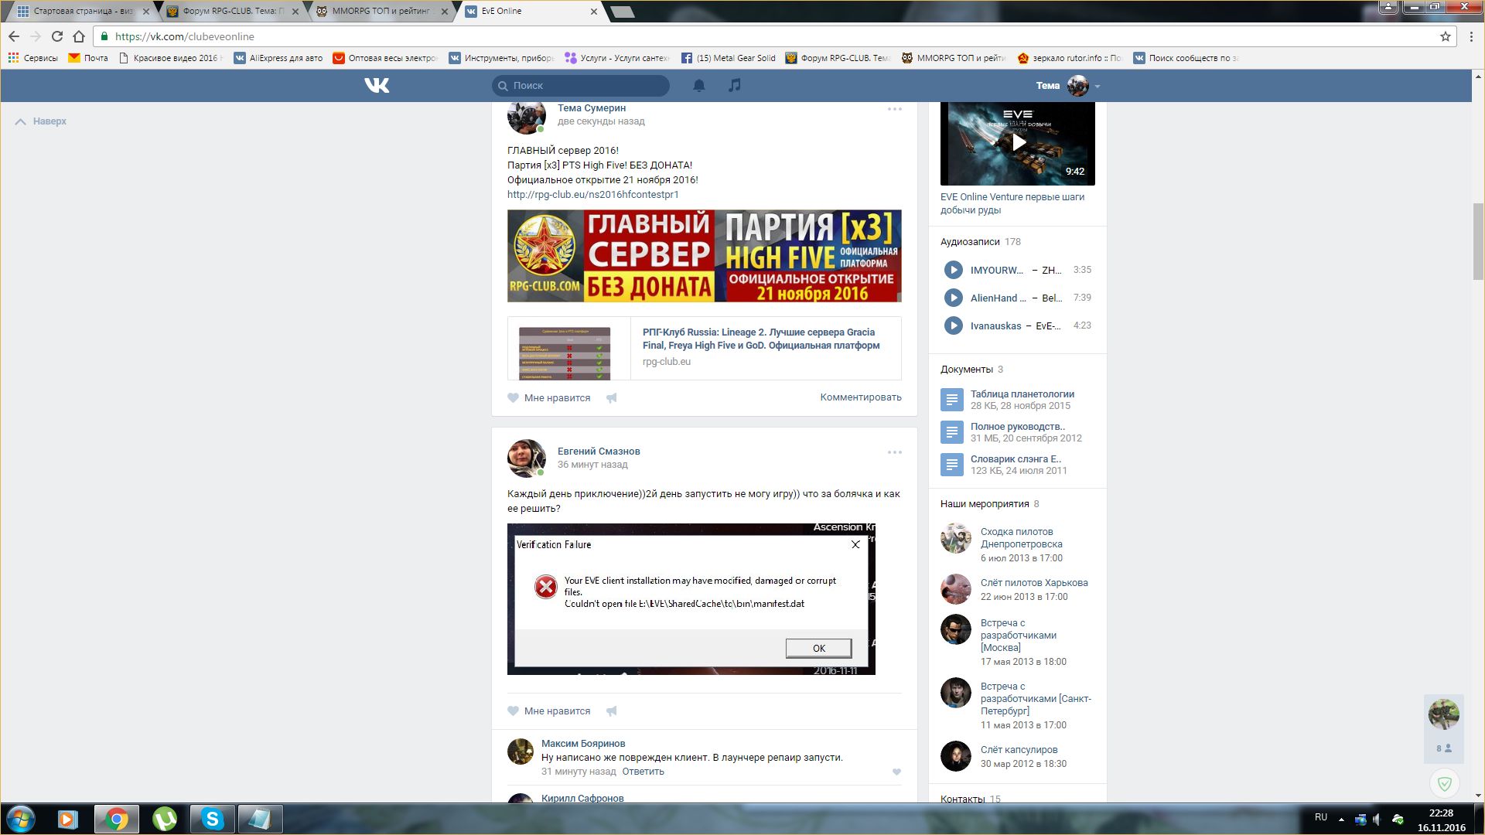Open VK notifications bell
Image resolution: width=1485 pixels, height=835 pixels.
click(x=699, y=85)
